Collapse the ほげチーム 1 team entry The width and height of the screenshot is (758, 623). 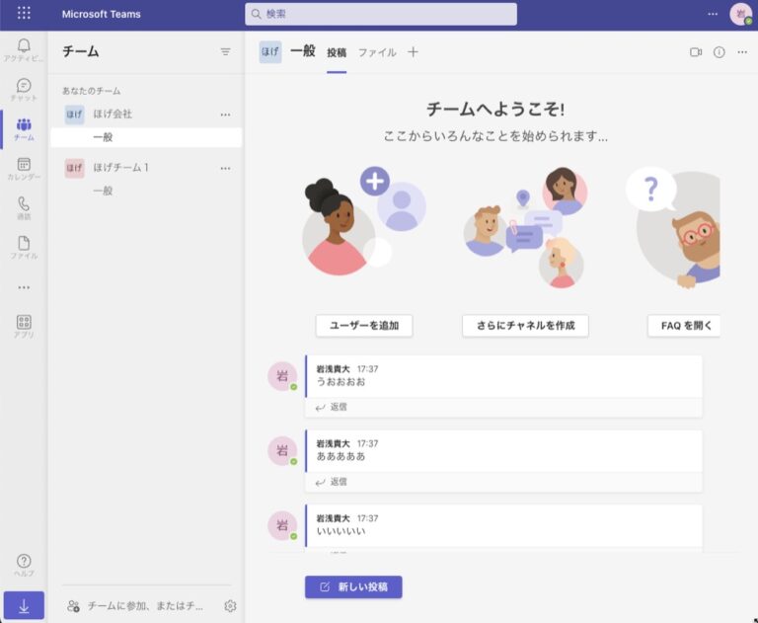point(120,168)
